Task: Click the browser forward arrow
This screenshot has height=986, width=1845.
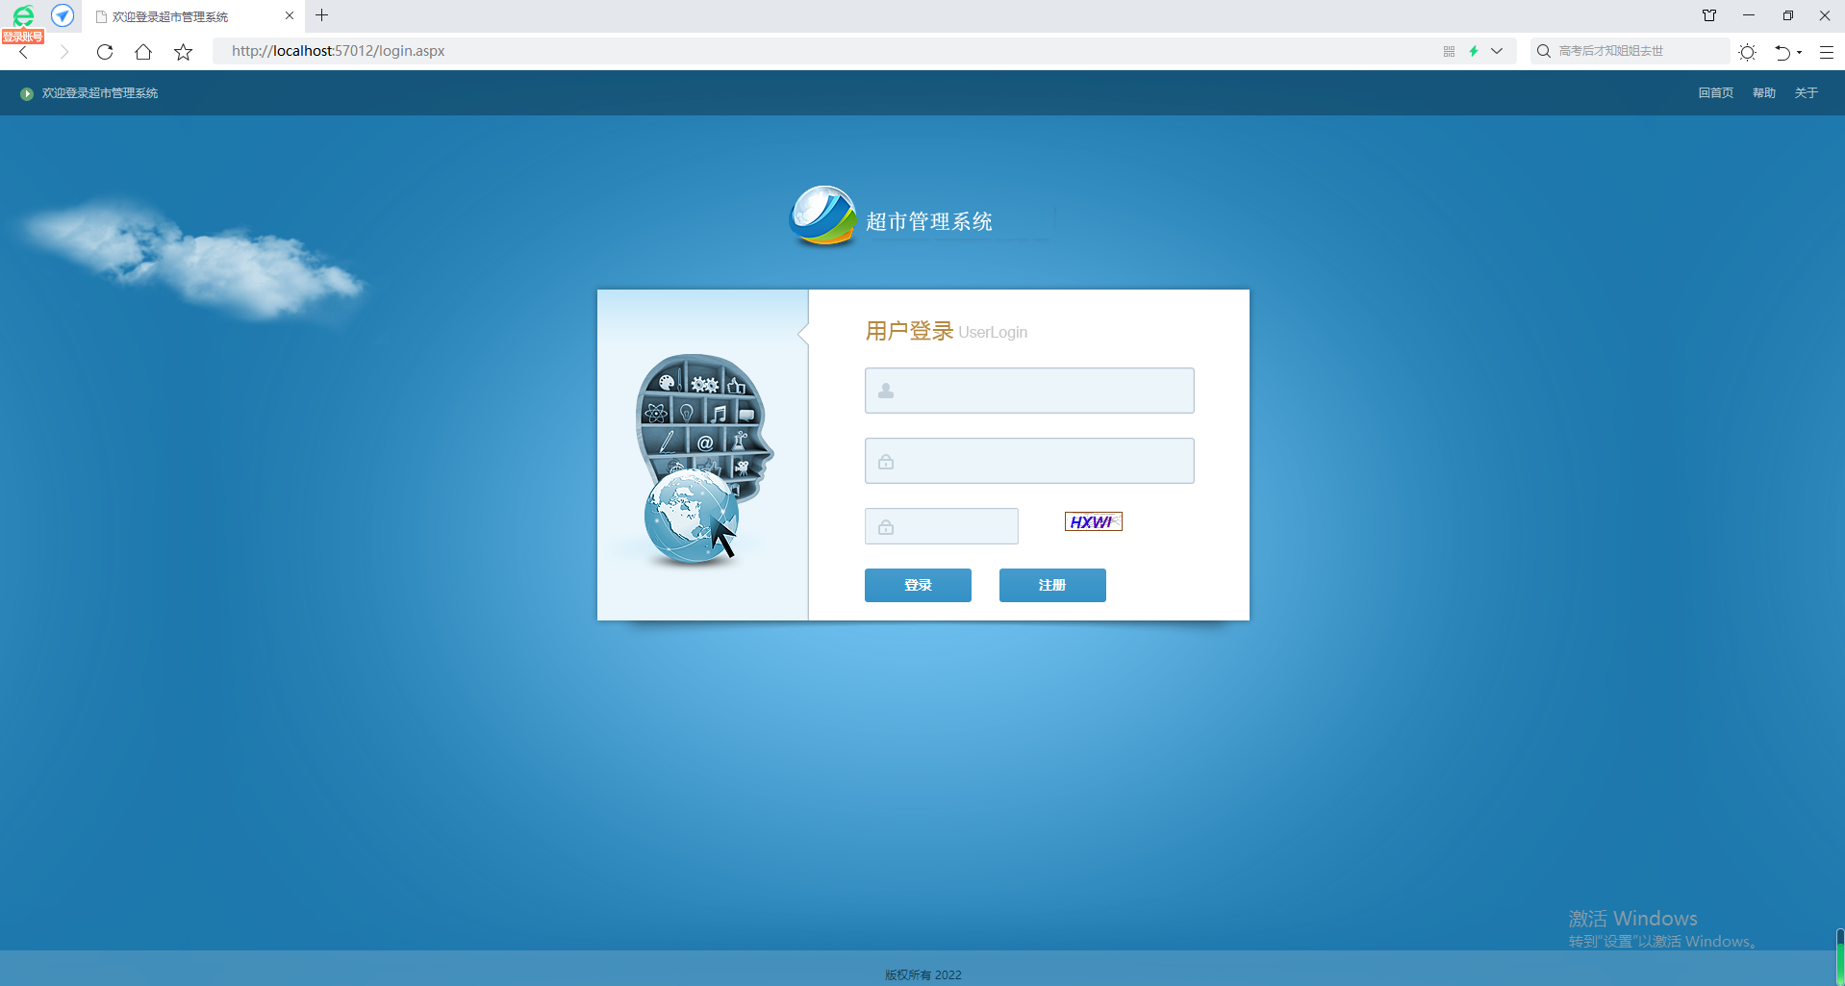Action: pyautogui.click(x=64, y=52)
